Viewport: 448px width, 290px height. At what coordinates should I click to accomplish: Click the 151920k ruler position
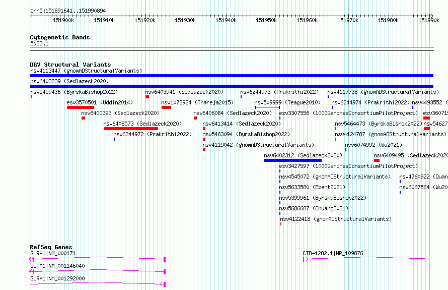[x=145, y=20]
